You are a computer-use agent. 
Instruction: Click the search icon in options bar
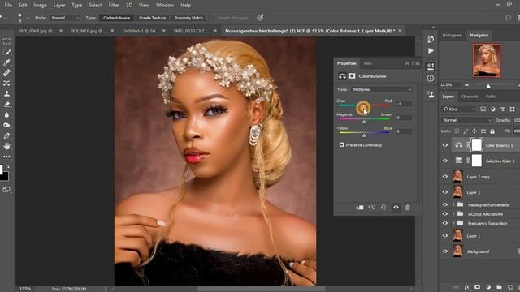point(508,18)
